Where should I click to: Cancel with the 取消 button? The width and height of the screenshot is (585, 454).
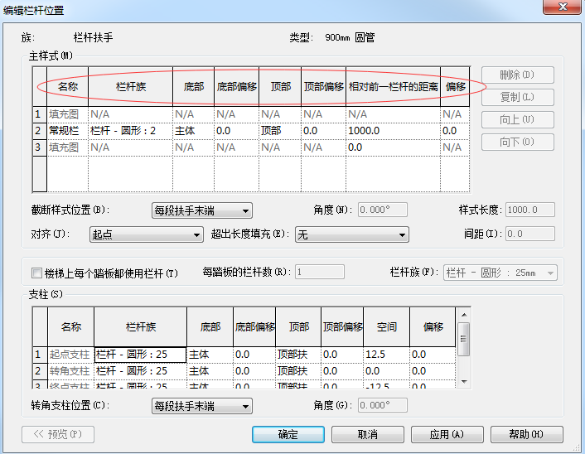click(x=368, y=435)
